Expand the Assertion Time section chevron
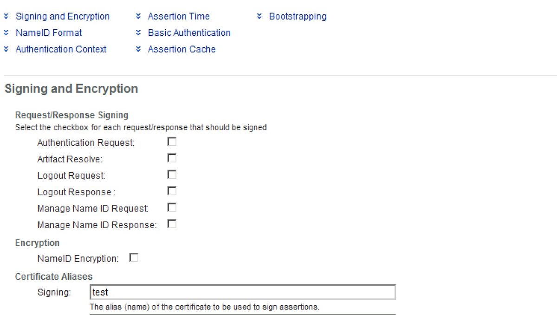557x315 pixels. click(x=138, y=16)
